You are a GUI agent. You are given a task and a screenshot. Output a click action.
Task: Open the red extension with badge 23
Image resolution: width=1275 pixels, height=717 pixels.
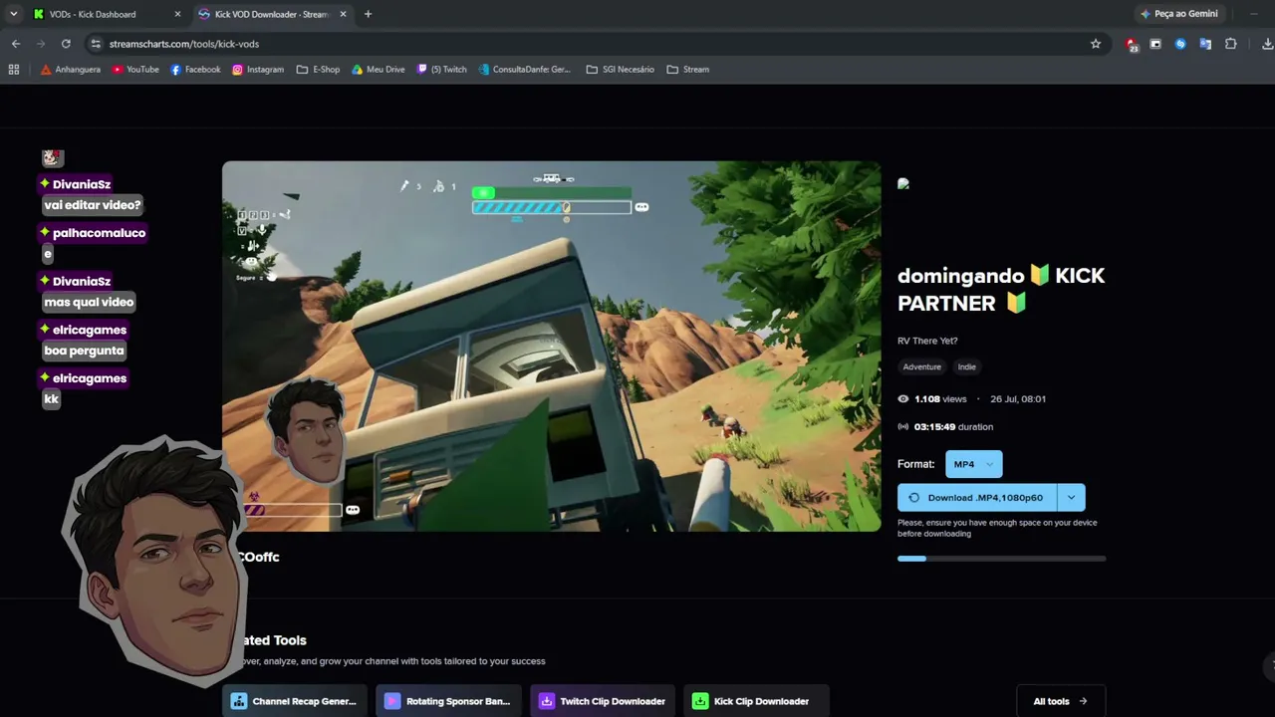[x=1131, y=44]
